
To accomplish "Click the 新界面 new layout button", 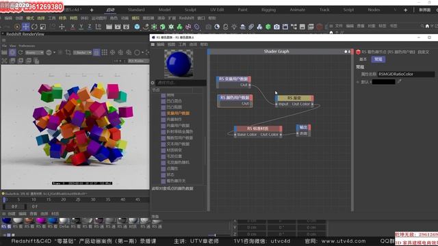I will tap(424, 10).
